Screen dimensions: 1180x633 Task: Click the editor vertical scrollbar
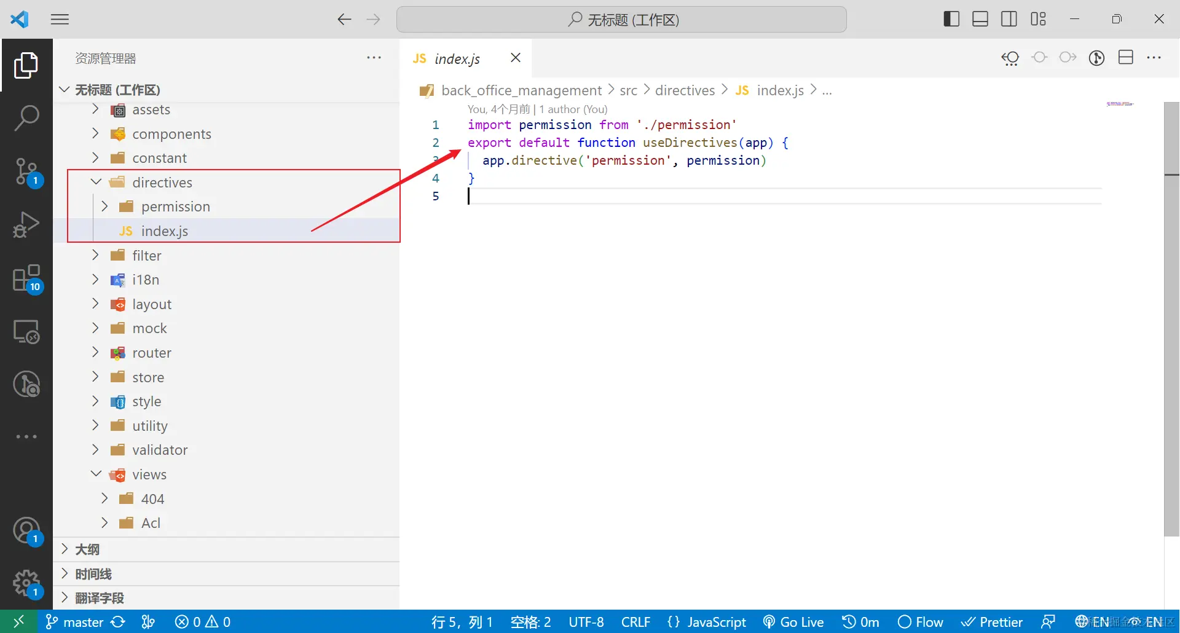(1171, 320)
